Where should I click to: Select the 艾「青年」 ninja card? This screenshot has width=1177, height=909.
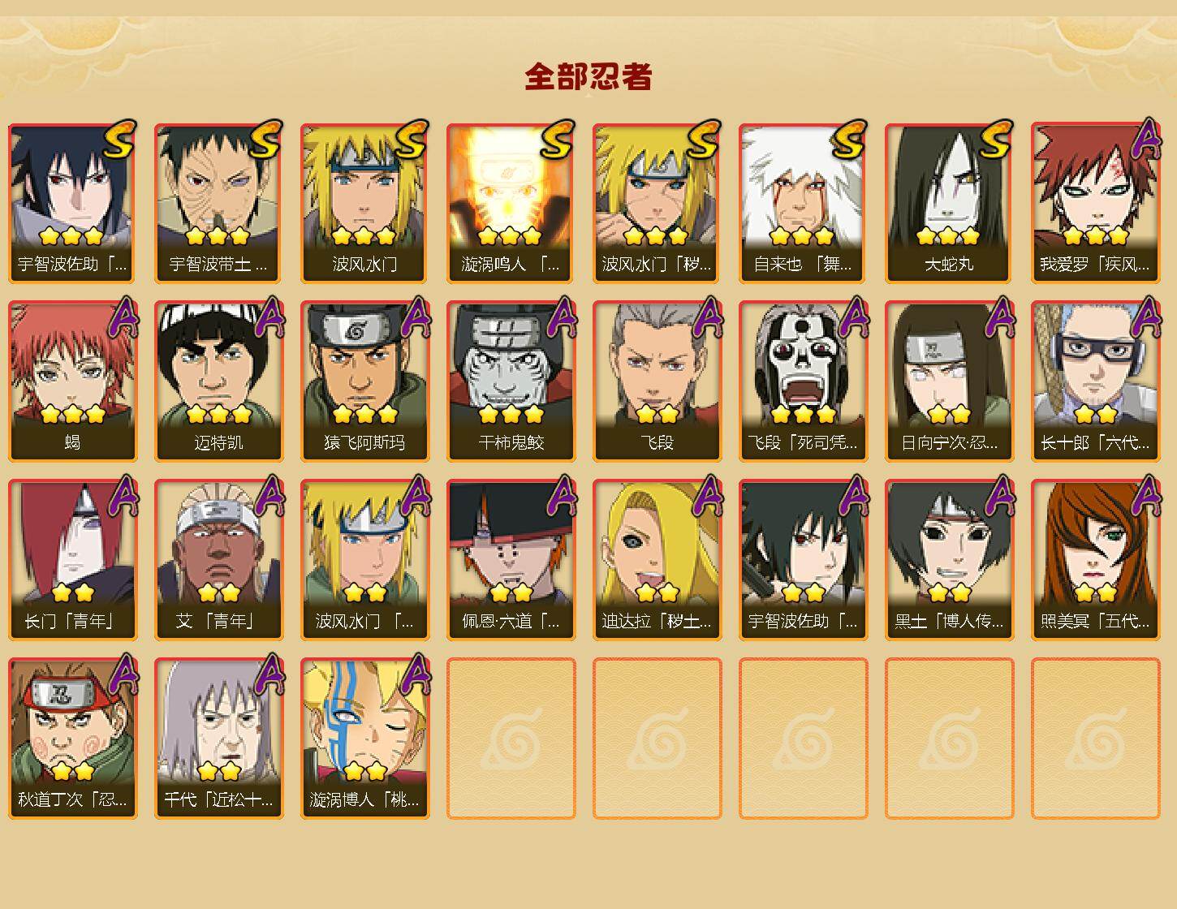218,560
